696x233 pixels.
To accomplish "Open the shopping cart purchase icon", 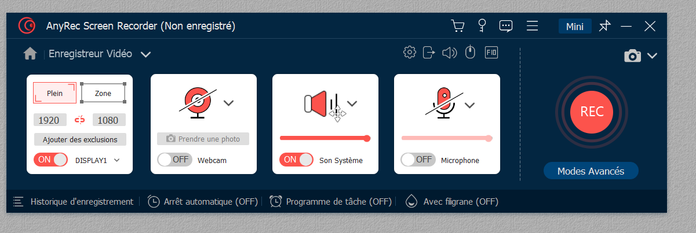I will pos(458,26).
